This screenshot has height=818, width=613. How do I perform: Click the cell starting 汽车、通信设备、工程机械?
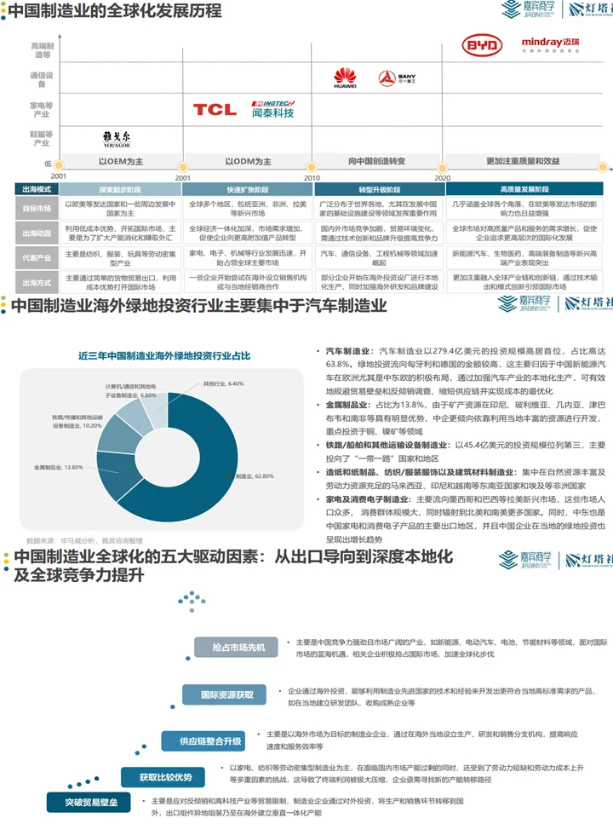pyautogui.click(x=380, y=257)
